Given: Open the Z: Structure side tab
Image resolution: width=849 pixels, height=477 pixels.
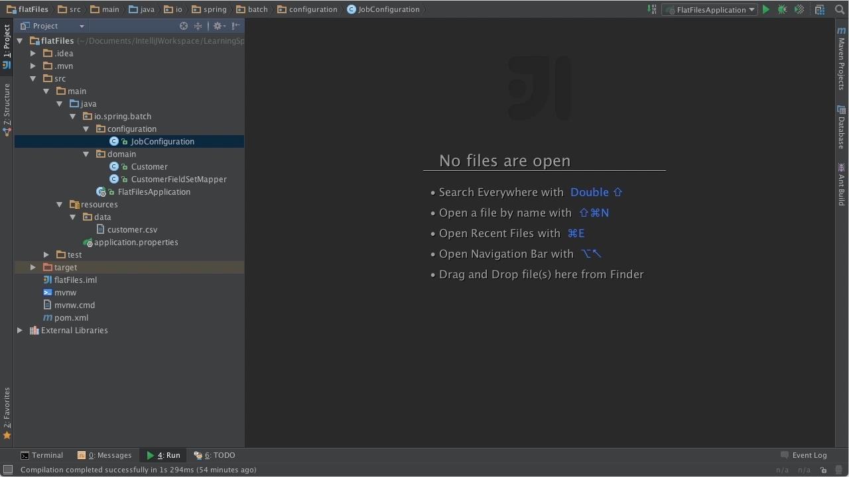Looking at the screenshot, I should [7, 109].
